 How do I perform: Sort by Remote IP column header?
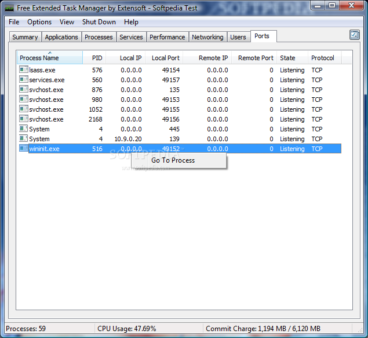pos(207,58)
